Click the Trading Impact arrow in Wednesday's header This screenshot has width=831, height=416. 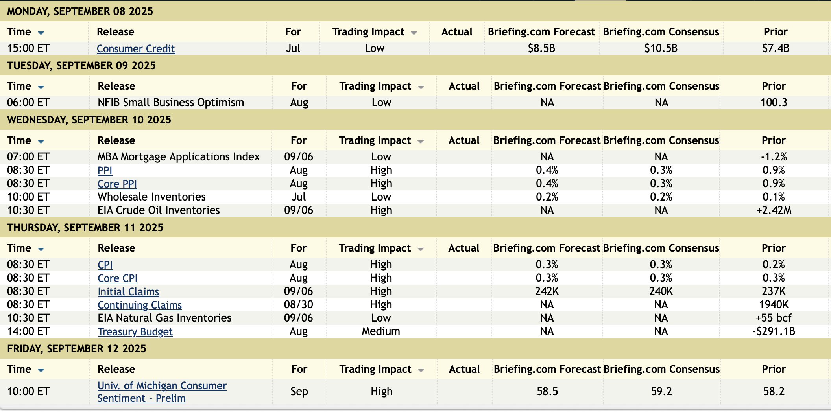(421, 142)
